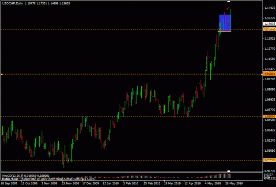The image size is (276, 187).
Task: Click the 18 Sep 2009 date label
Action: click(x=9, y=183)
